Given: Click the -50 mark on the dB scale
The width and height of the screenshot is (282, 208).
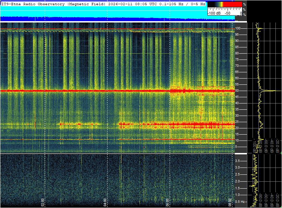Looking at the screenshot, I should pyautogui.click(x=228, y=13).
